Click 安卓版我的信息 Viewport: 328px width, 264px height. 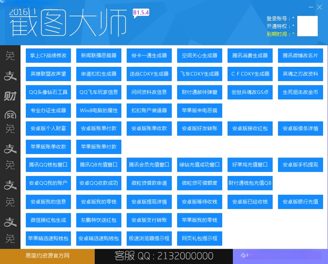tap(48, 202)
